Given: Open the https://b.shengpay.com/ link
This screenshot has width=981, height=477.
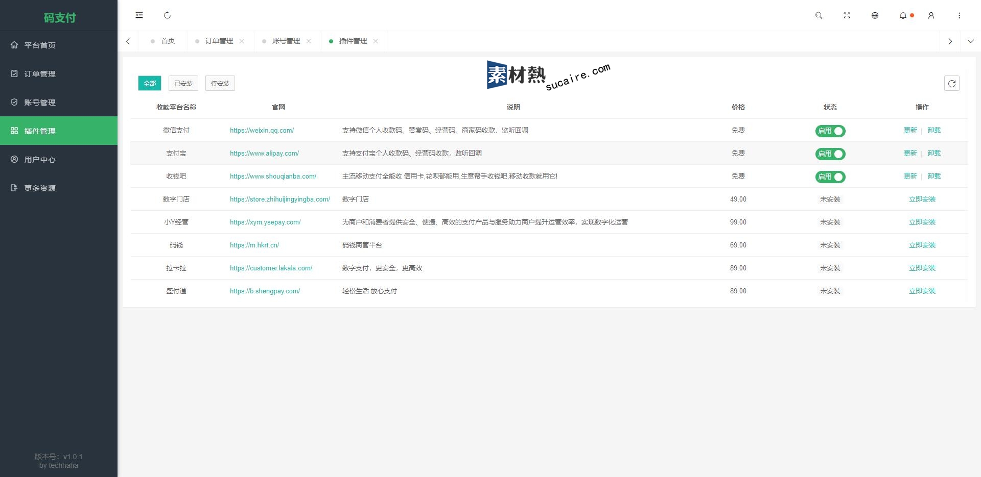Looking at the screenshot, I should point(265,291).
